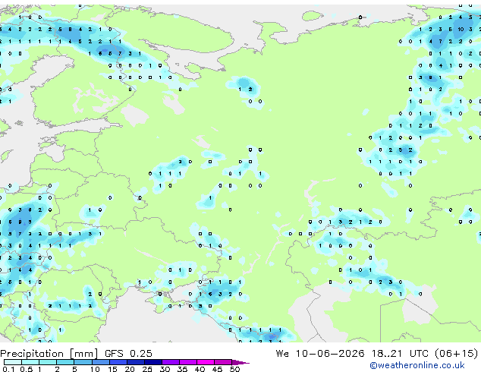This screenshot has width=481, height=372.
Task: Select the 5–10 mm legend color swatch
Action: 83,362
